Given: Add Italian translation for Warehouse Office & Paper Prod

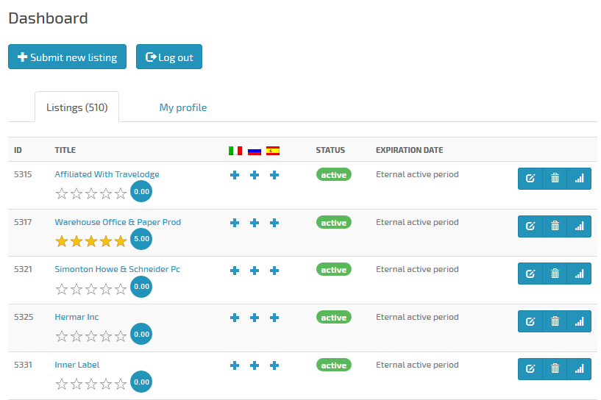Looking at the screenshot, I should (x=235, y=223).
